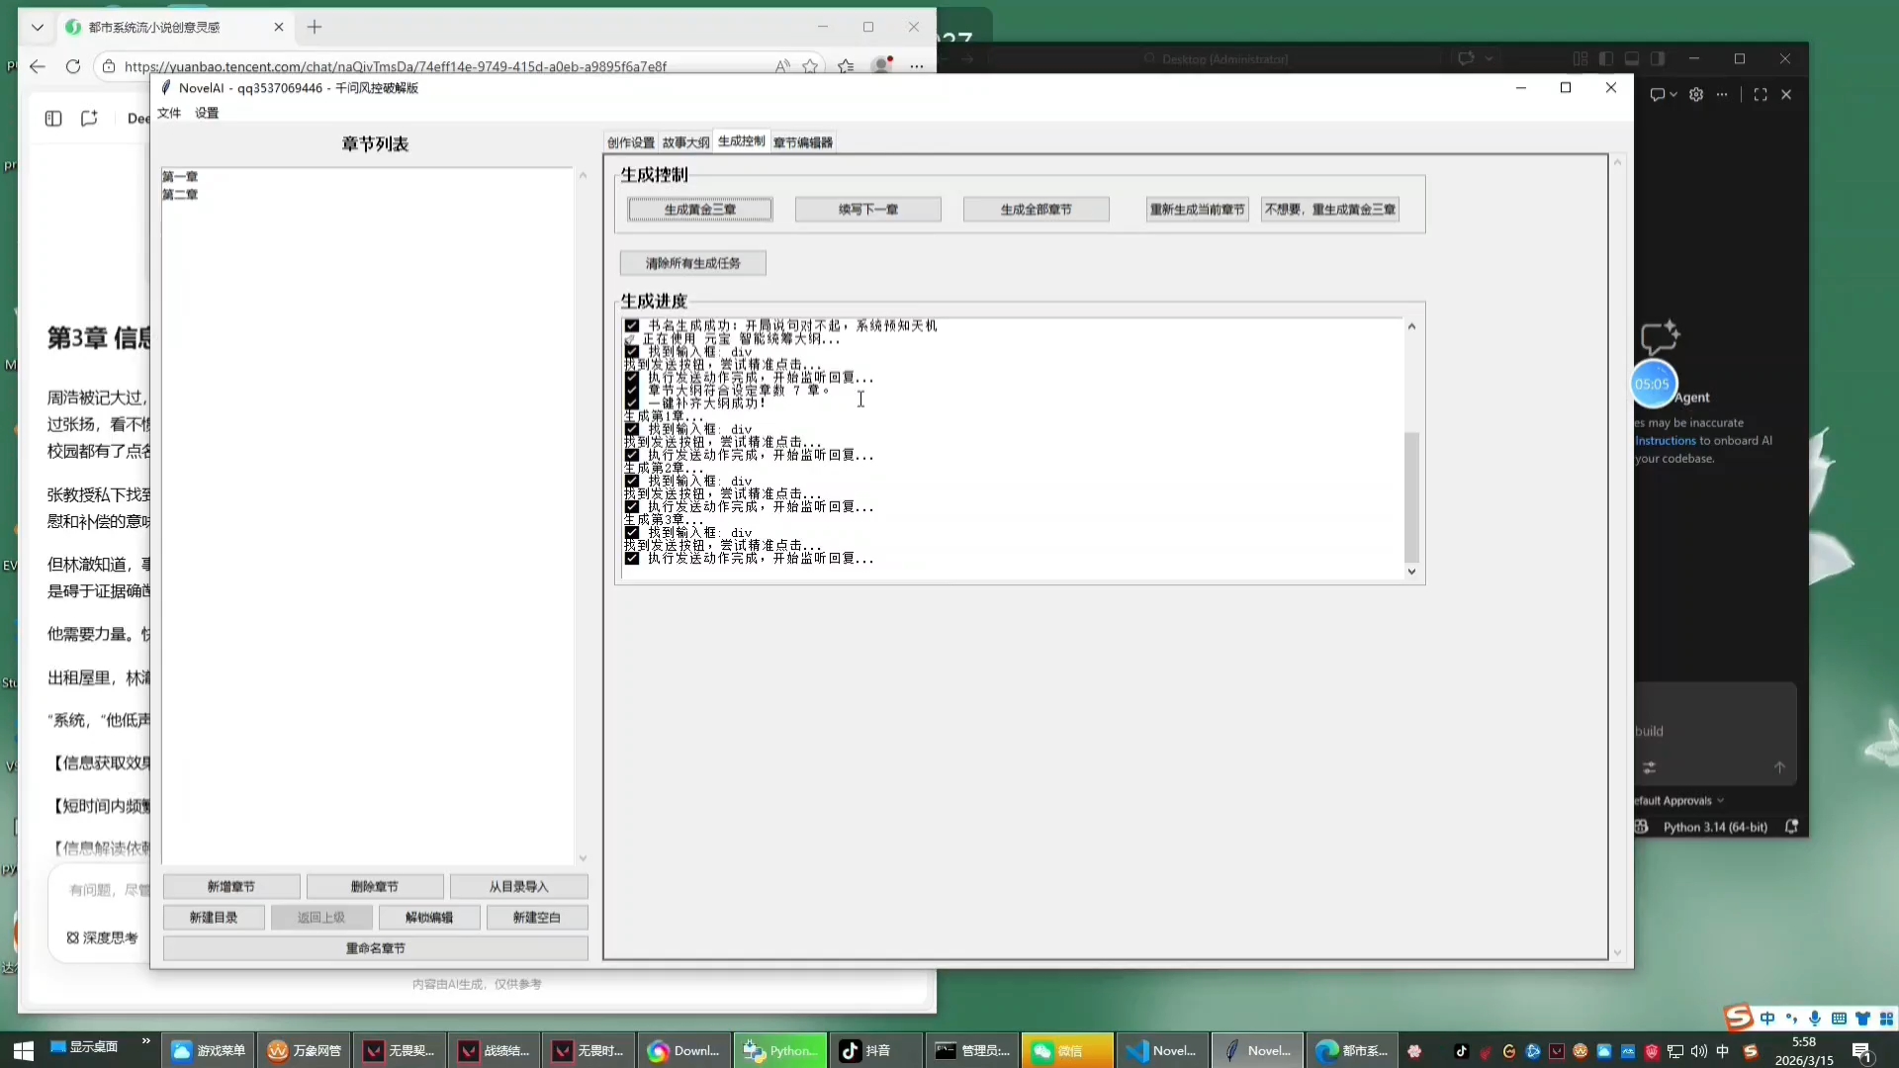Open the settings gear in dark panel
1899x1068 pixels.
pos(1696,95)
